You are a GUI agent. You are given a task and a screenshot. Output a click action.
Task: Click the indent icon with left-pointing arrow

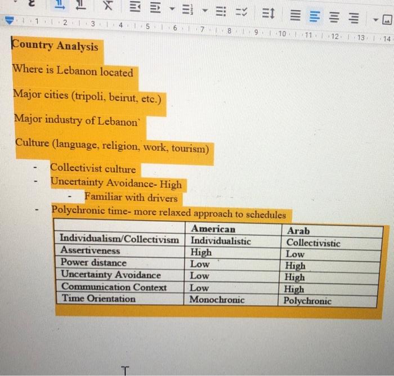click(x=135, y=7)
